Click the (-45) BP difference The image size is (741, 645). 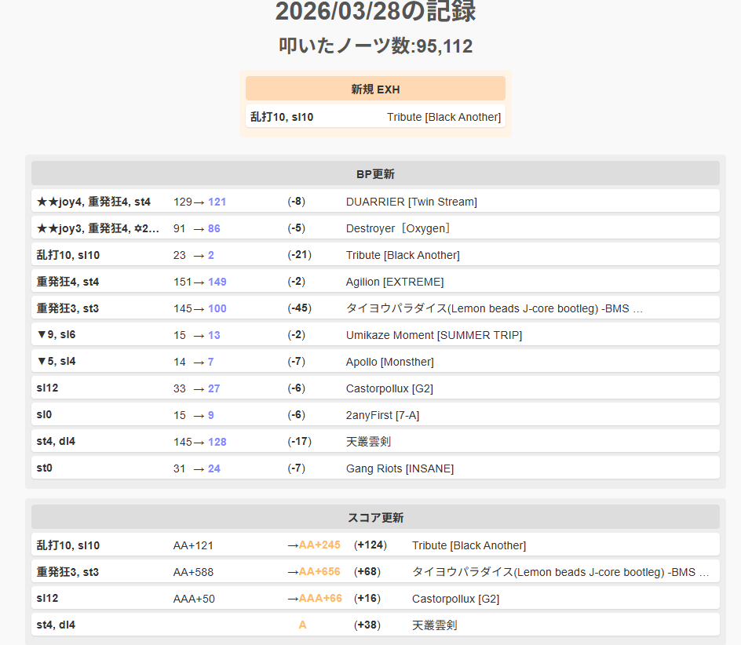[x=300, y=308]
